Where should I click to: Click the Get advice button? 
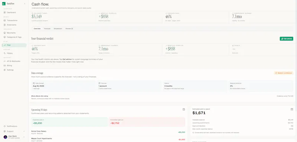286,39
